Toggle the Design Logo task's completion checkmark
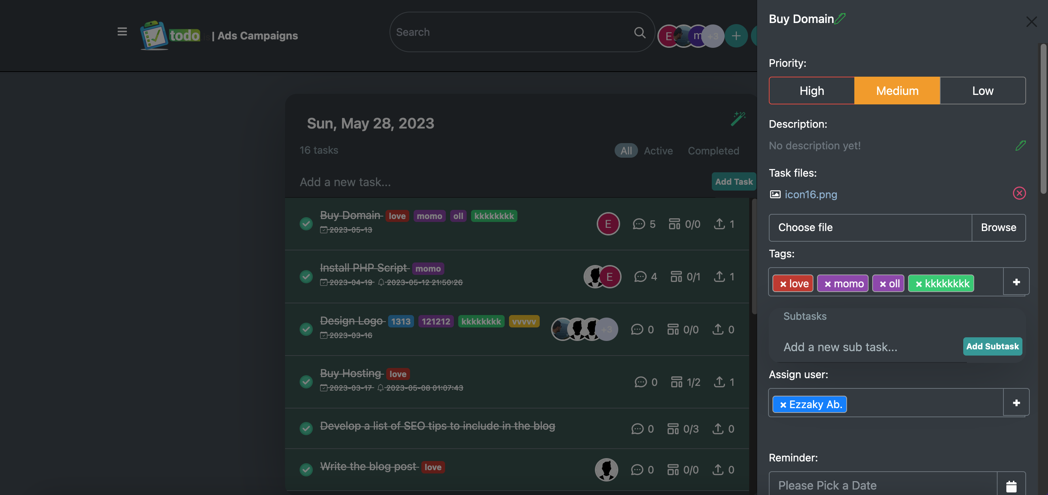Viewport: 1048px width, 495px height. coord(306,329)
